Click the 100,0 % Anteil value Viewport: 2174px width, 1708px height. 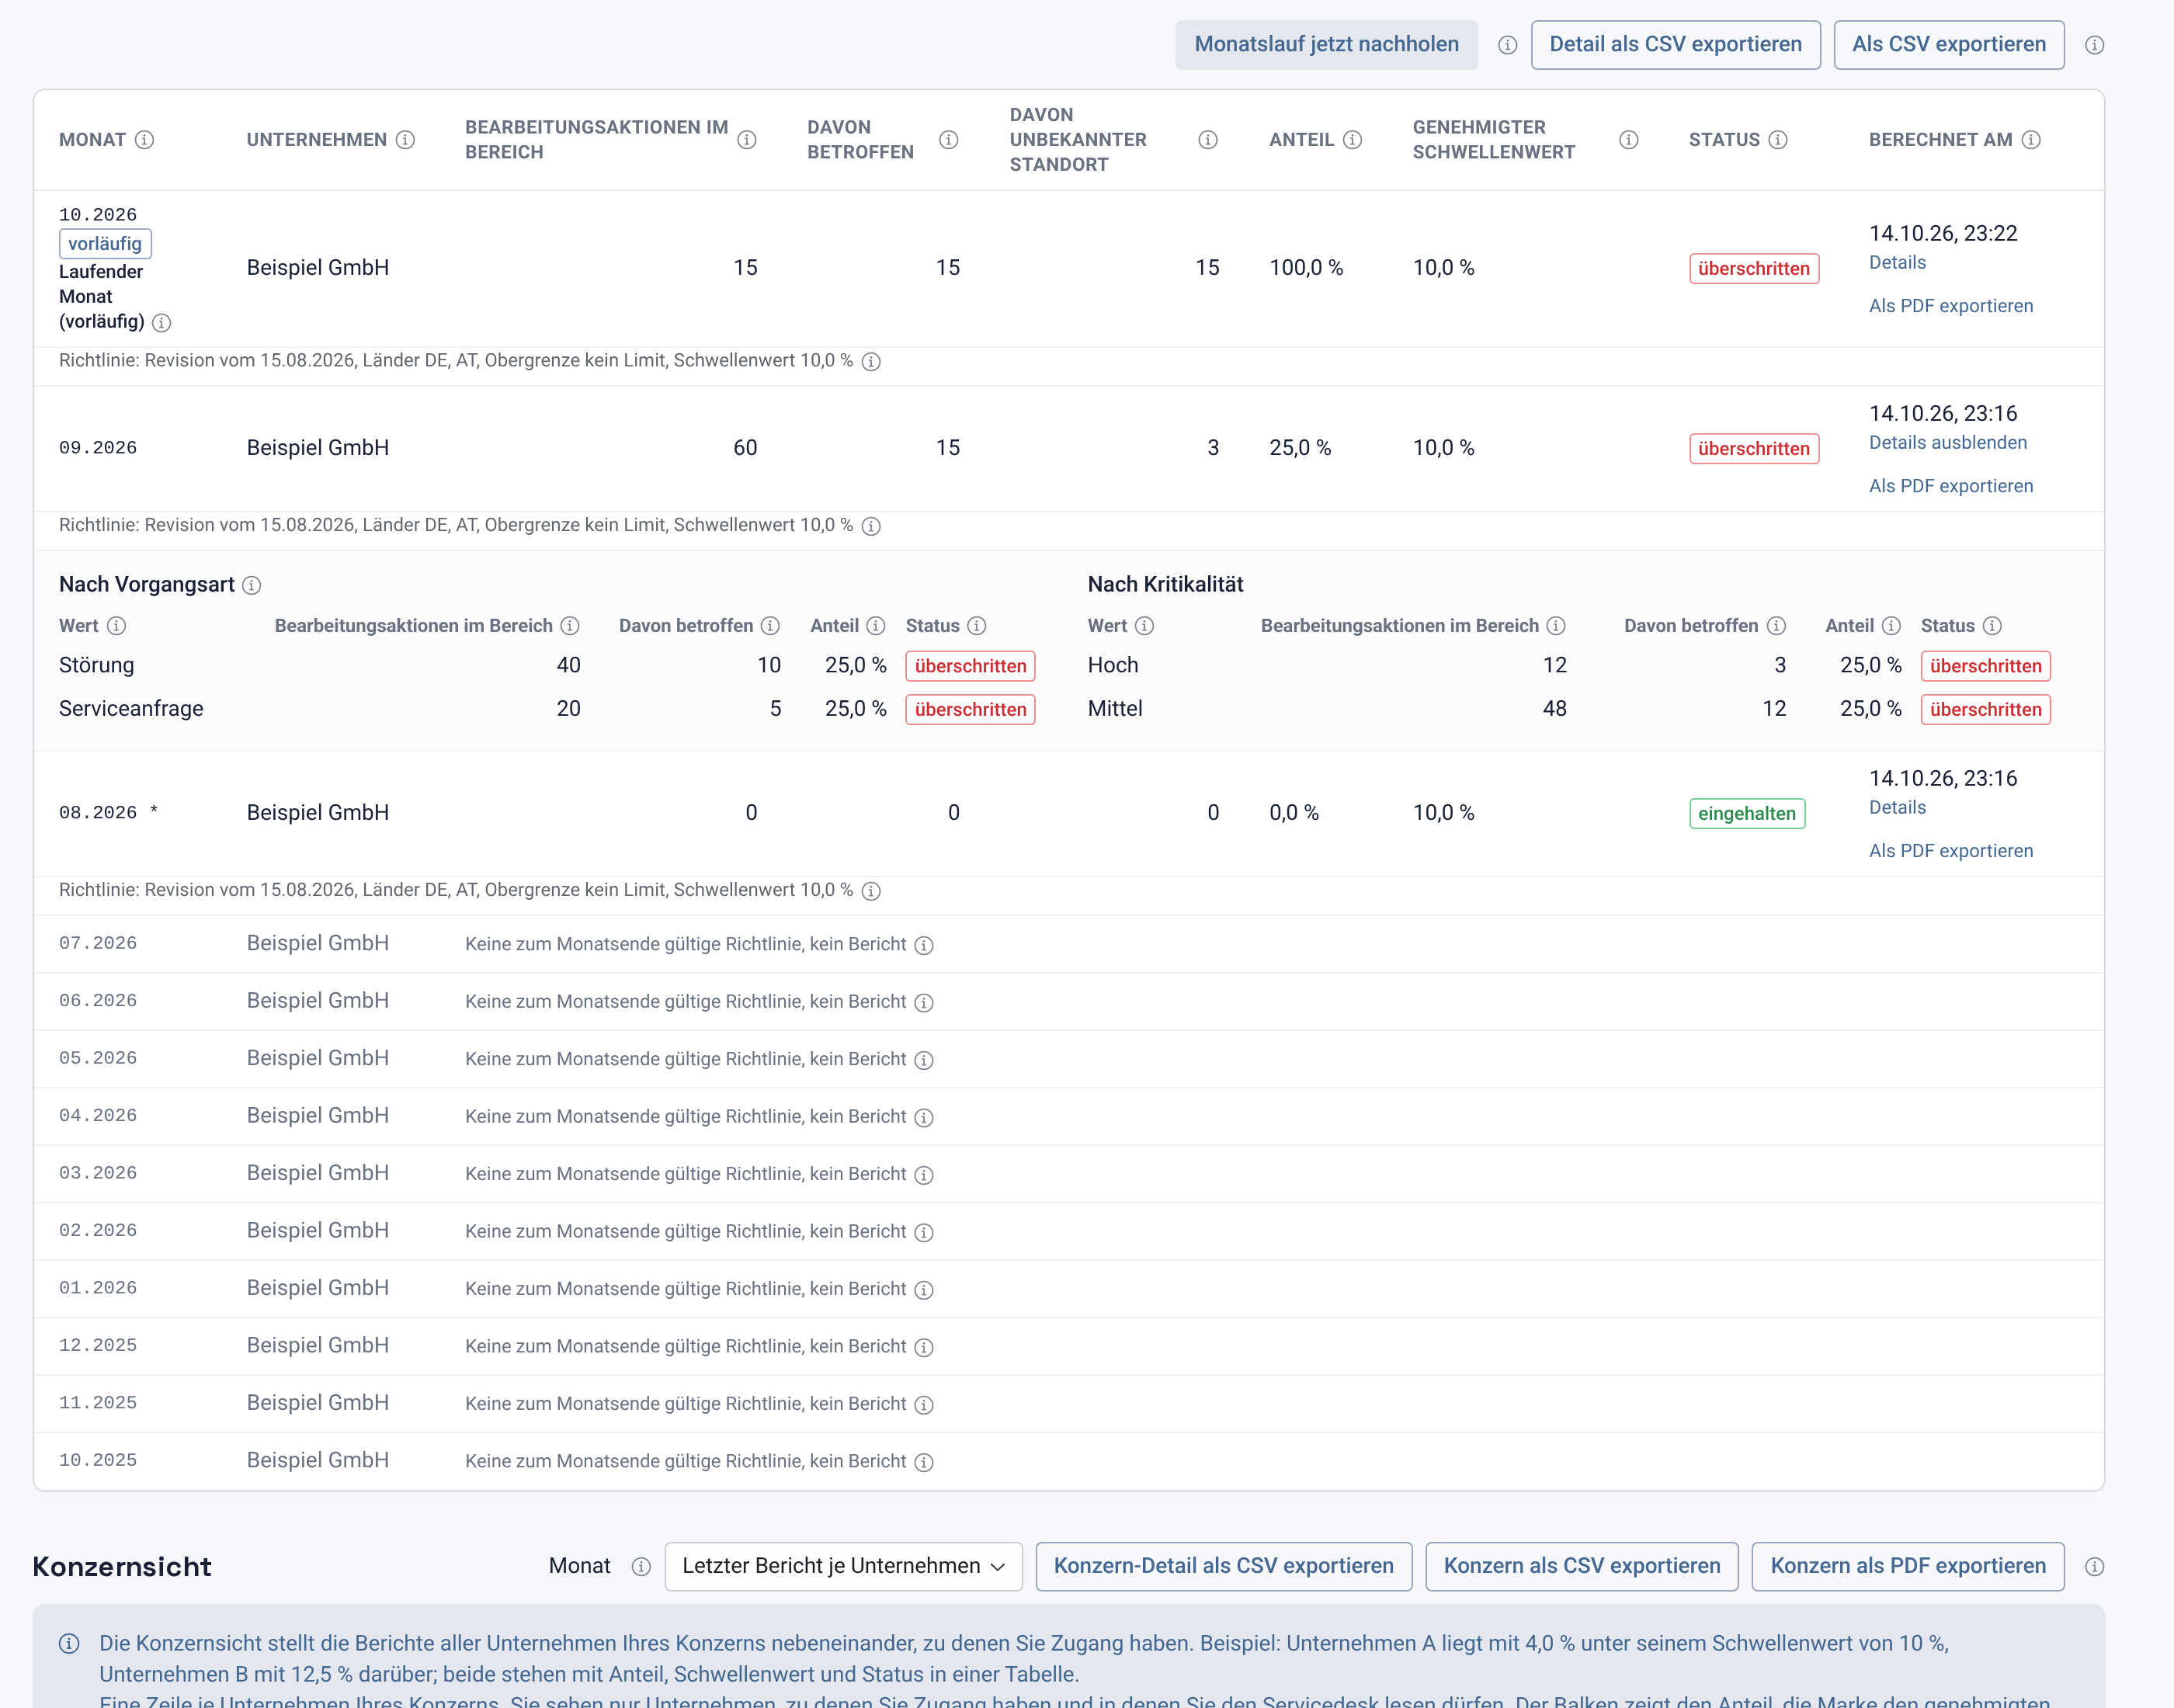tap(1305, 268)
